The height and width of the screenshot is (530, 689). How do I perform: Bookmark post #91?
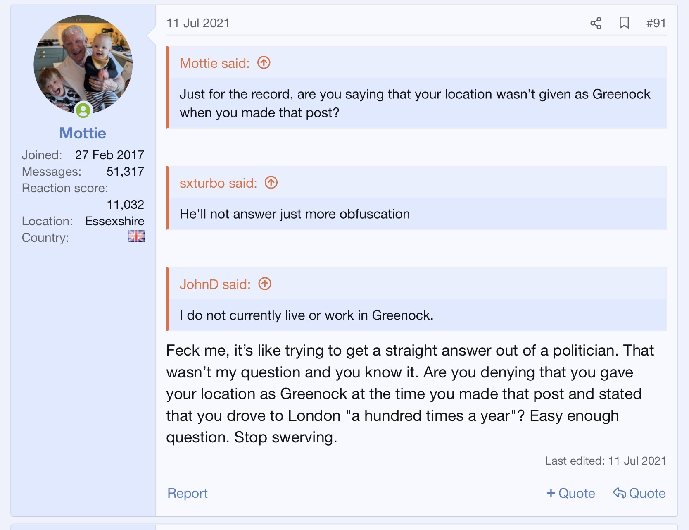624,23
